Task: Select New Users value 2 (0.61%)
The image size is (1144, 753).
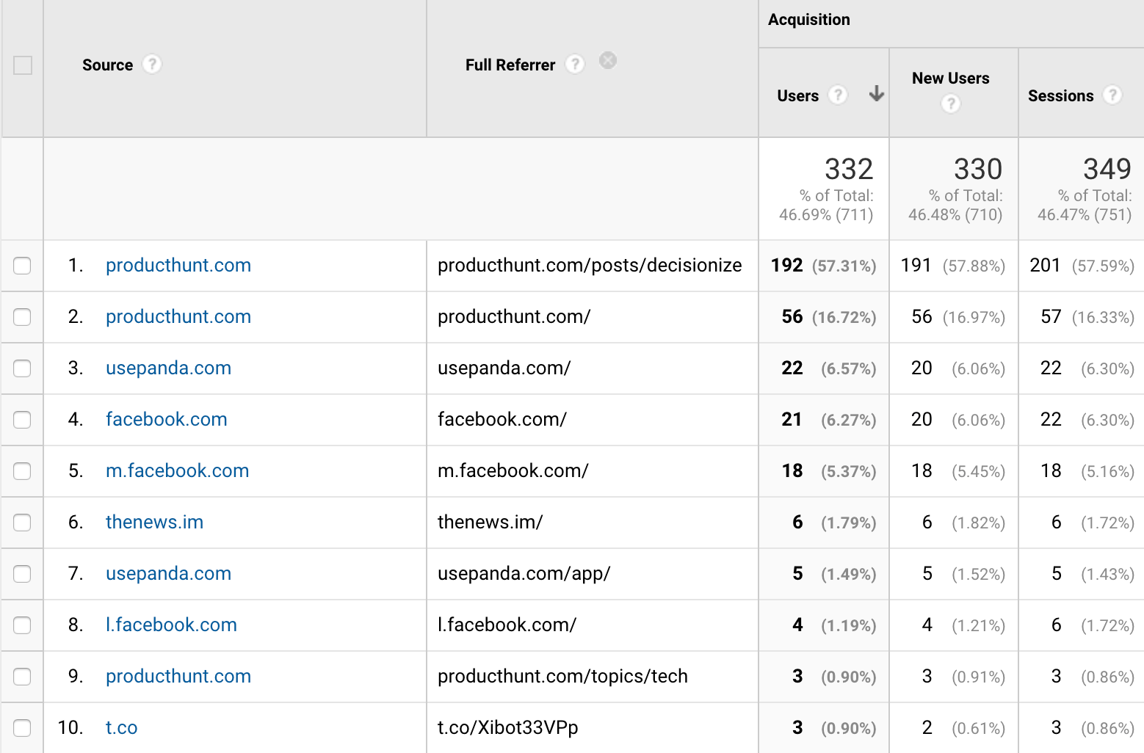Action: tap(963, 728)
